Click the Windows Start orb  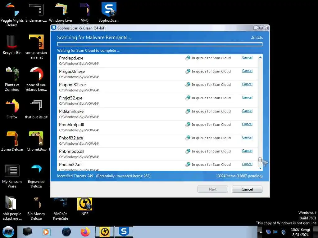(x=8, y=232)
